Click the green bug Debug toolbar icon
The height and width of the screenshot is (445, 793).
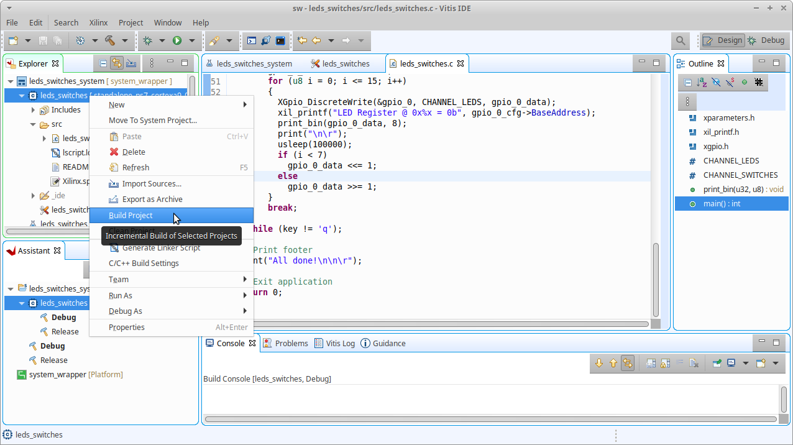[147, 40]
